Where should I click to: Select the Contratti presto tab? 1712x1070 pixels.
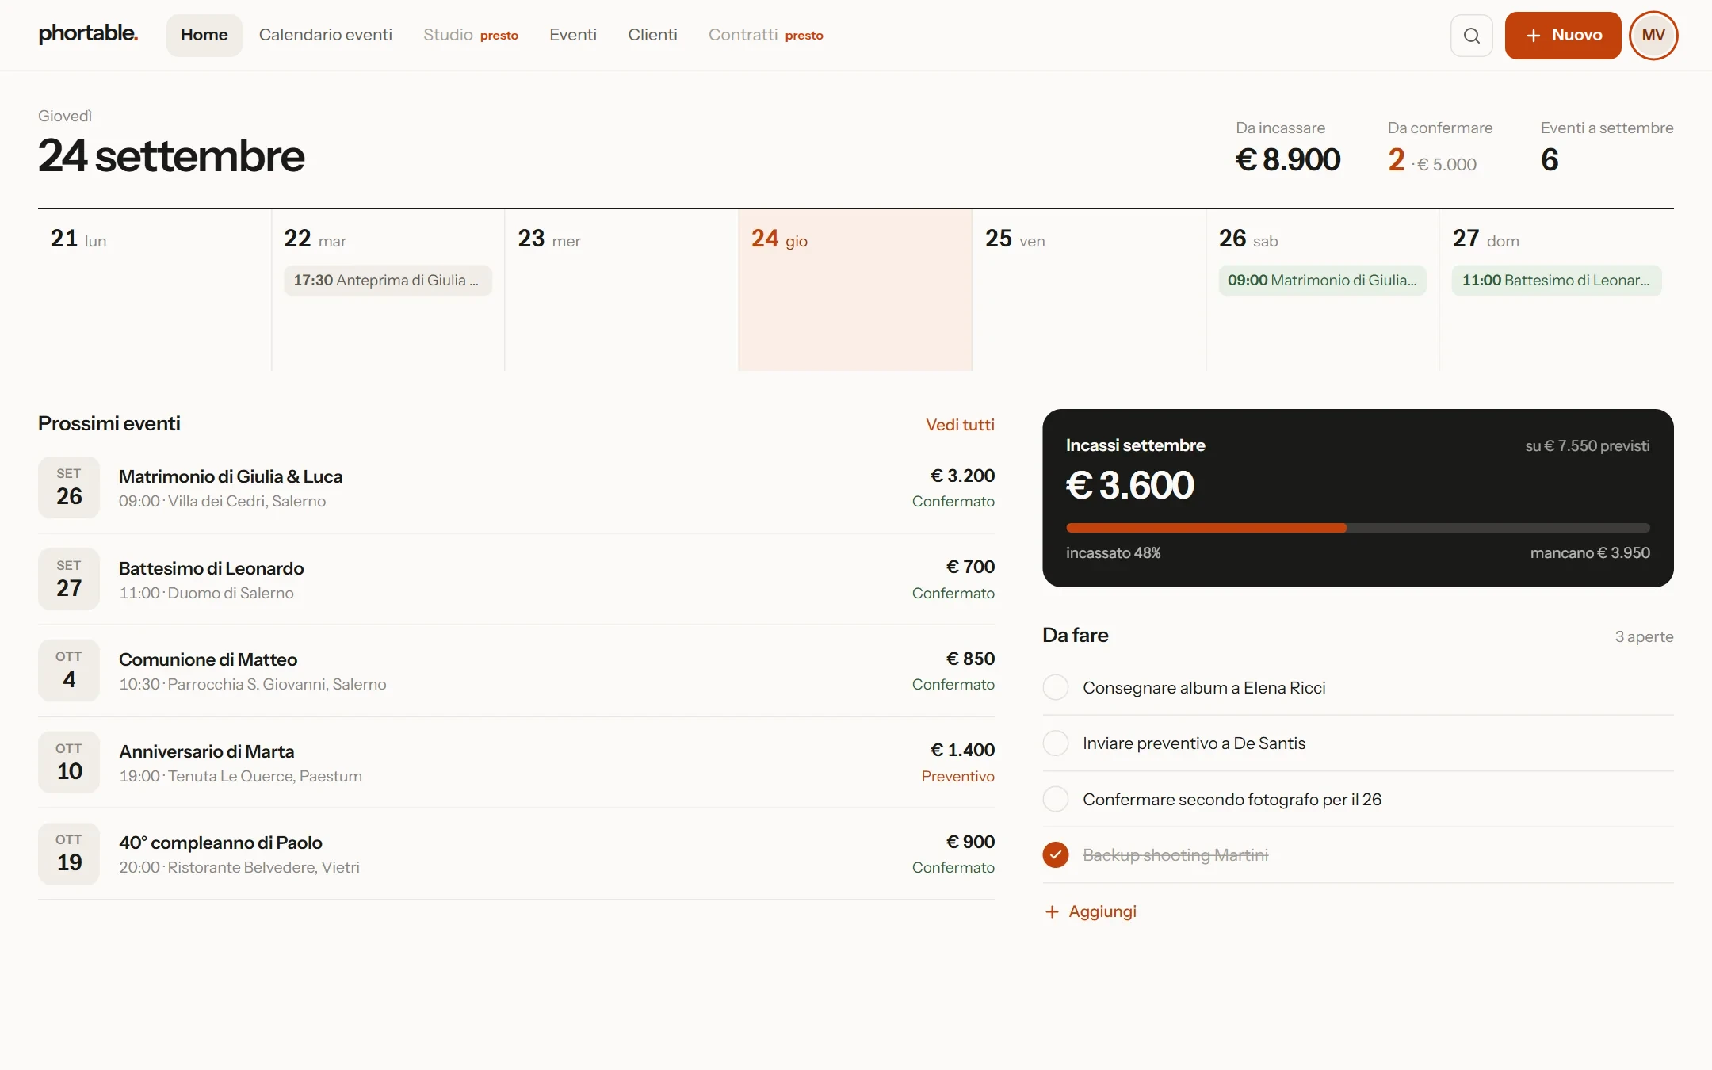766,36
